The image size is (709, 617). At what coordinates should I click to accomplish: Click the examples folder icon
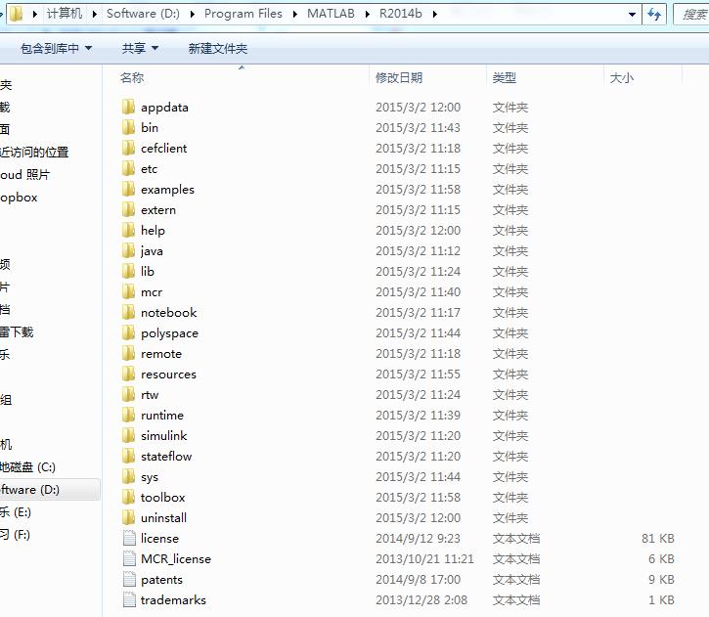tap(129, 190)
